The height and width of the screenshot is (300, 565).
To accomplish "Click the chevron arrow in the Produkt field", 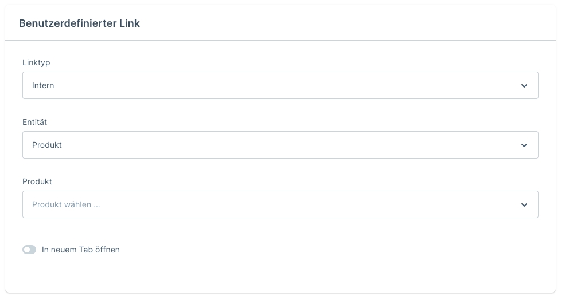I will pyautogui.click(x=524, y=205).
